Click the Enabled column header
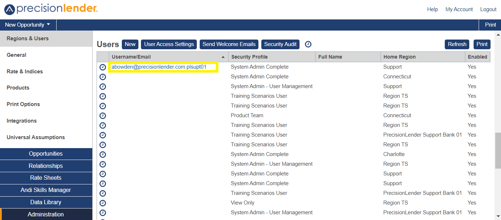Screen dimensions: 501x220 [478, 57]
